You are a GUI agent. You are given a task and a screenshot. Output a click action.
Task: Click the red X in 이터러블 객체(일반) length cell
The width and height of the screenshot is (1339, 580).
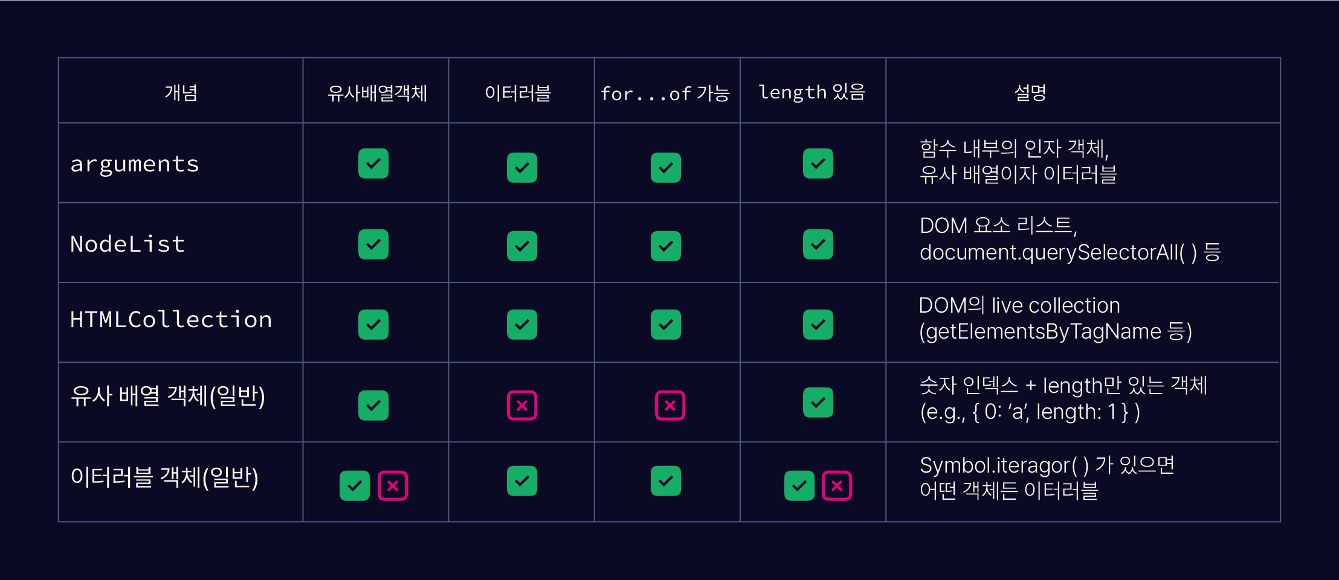point(837,486)
